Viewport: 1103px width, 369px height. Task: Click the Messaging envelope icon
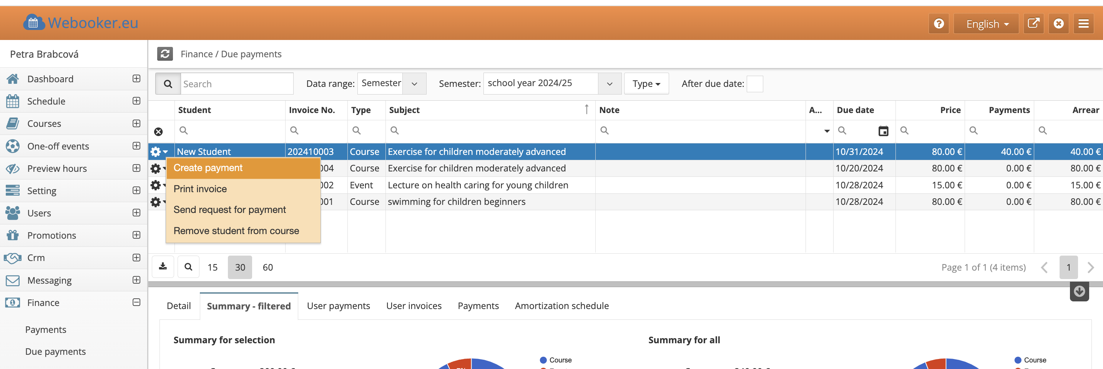(12, 280)
